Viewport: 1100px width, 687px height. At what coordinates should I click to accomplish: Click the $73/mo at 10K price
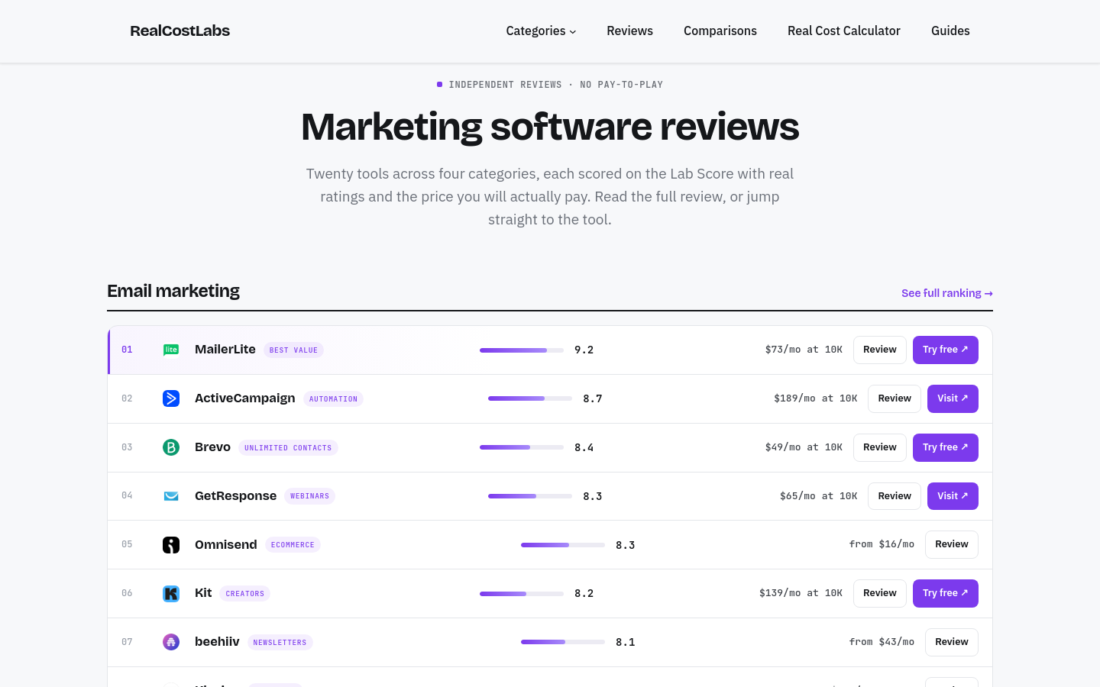click(x=804, y=350)
